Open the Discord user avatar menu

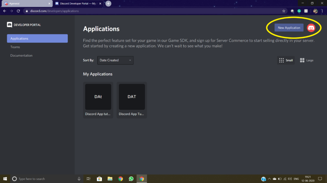pyautogui.click(x=311, y=28)
